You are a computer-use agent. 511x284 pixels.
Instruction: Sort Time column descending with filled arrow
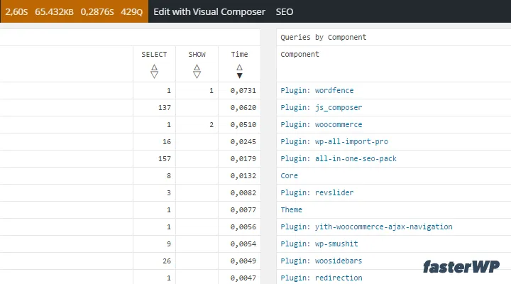(x=240, y=76)
